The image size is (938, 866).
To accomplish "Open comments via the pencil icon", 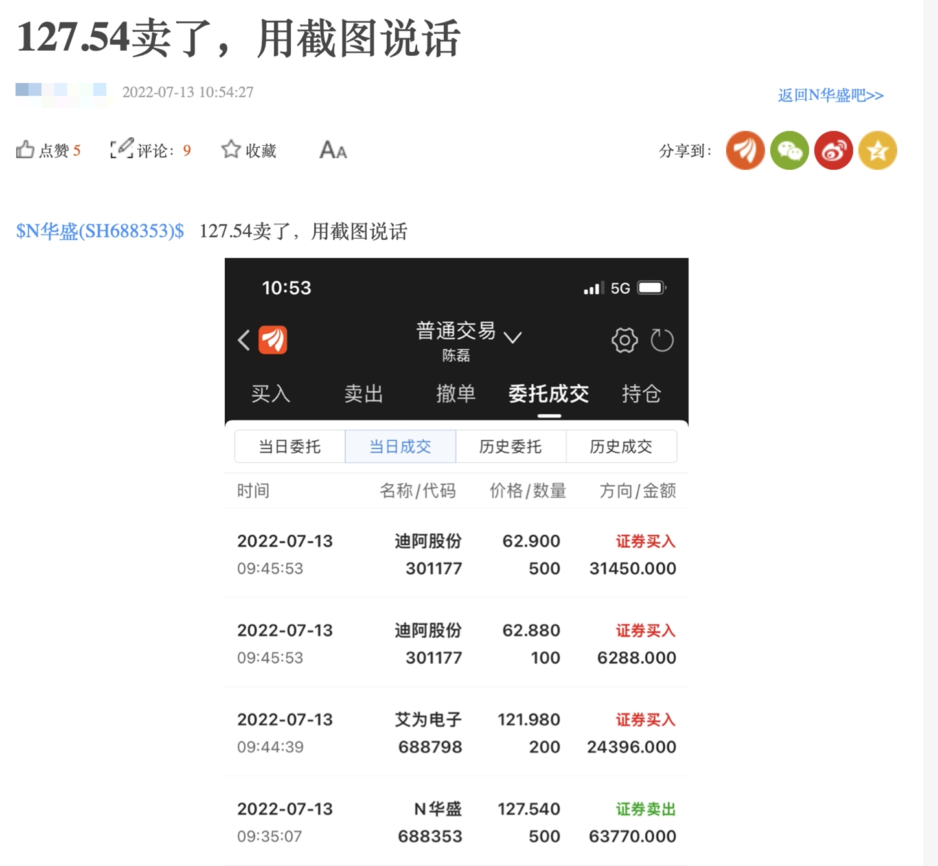I will click(122, 148).
